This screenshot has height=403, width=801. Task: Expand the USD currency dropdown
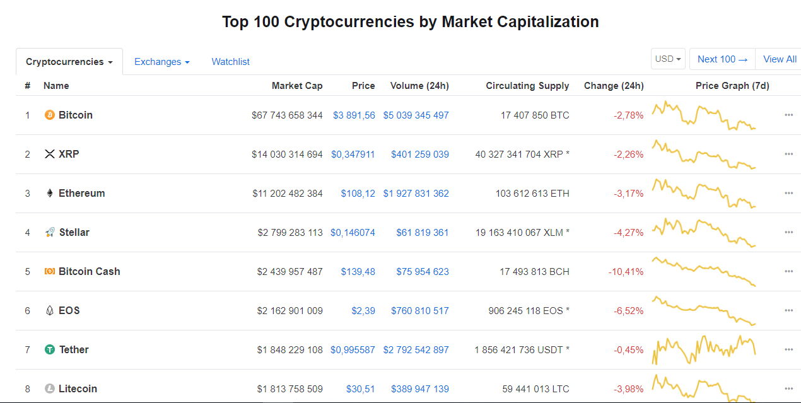click(x=669, y=59)
